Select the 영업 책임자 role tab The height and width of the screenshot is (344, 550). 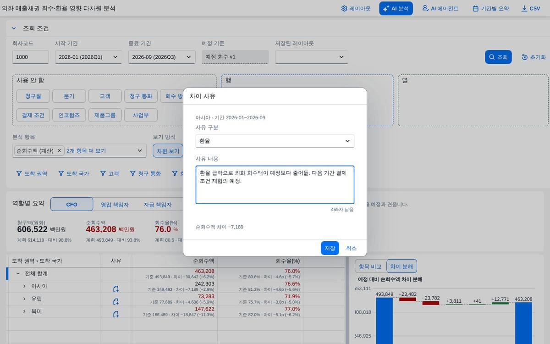click(x=115, y=204)
